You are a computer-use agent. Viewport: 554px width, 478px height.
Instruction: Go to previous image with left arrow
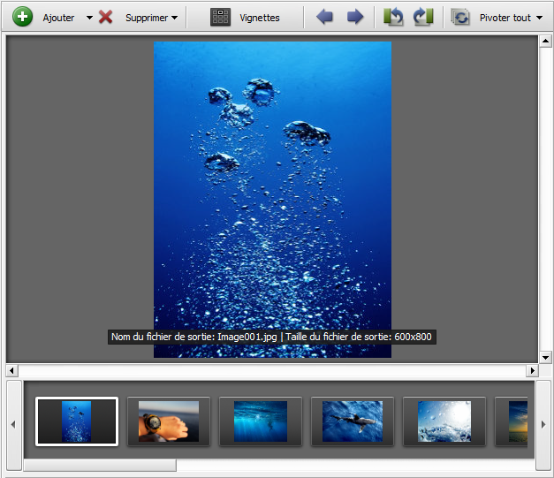pos(324,17)
